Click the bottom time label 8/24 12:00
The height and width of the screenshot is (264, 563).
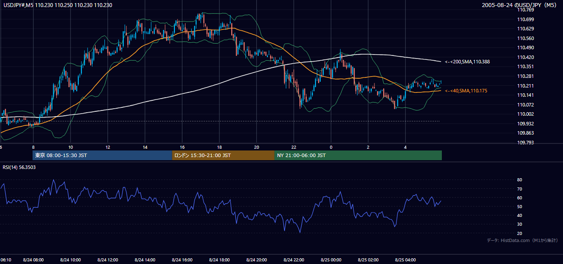click(x=108, y=260)
